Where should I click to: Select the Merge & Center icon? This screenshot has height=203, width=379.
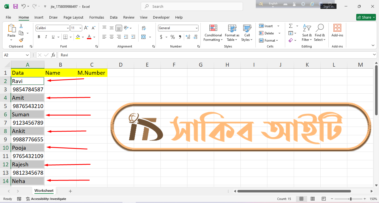(x=144, y=37)
